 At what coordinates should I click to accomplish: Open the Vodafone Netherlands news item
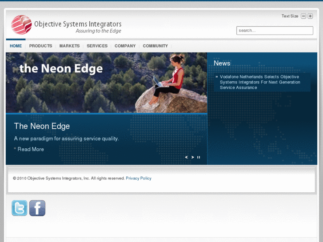point(260,82)
